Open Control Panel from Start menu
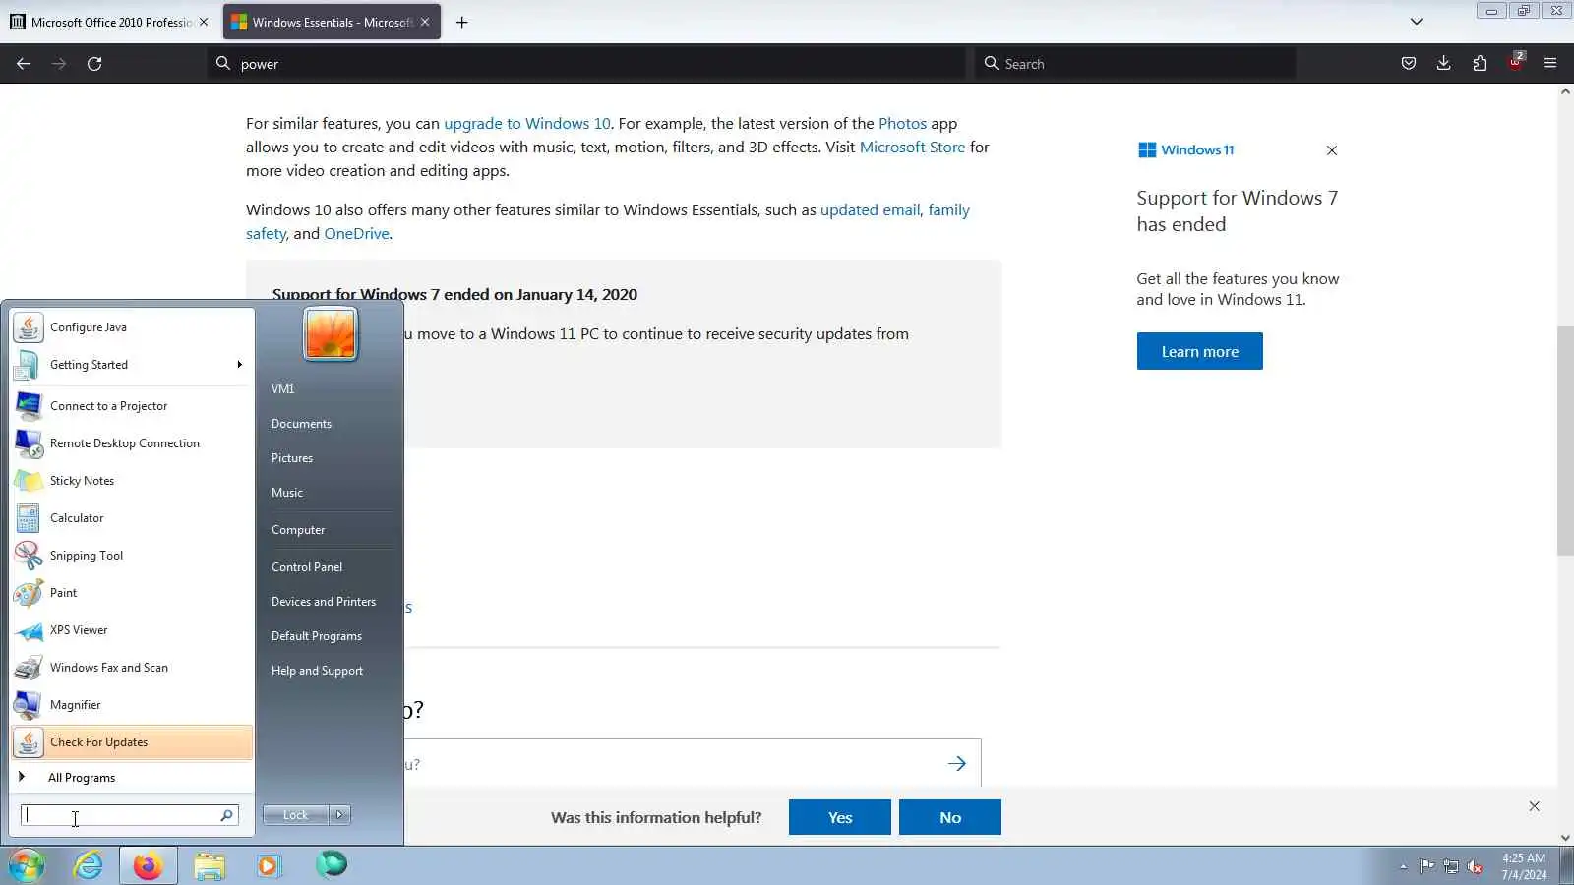1574x885 pixels. [x=307, y=567]
